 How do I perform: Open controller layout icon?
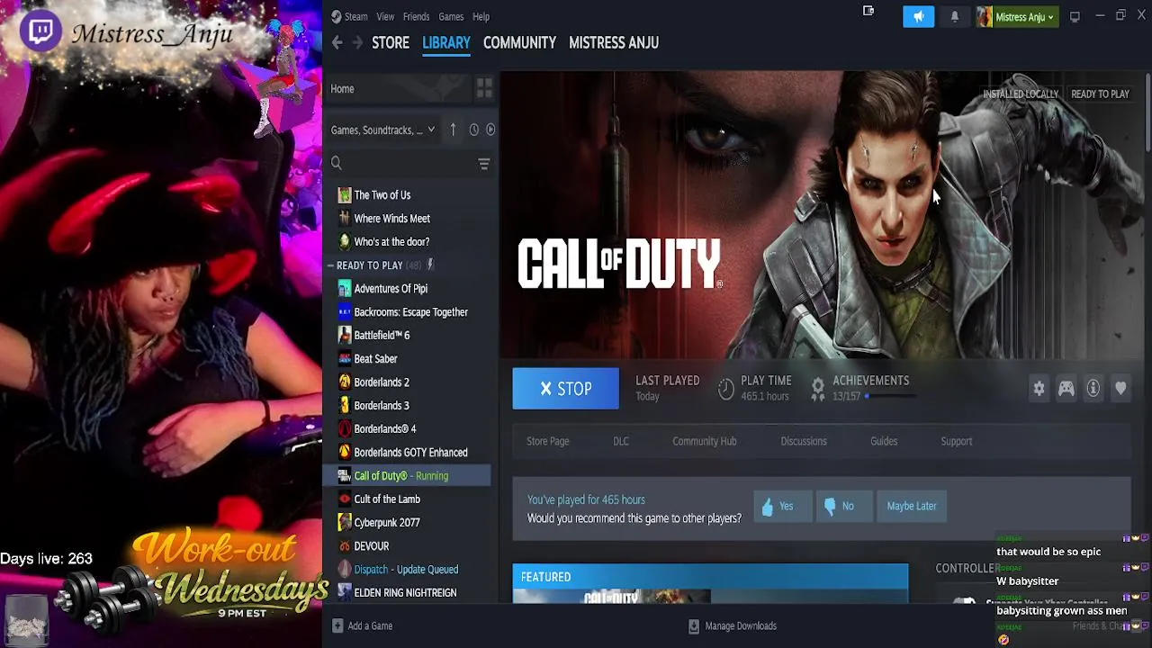point(1066,388)
